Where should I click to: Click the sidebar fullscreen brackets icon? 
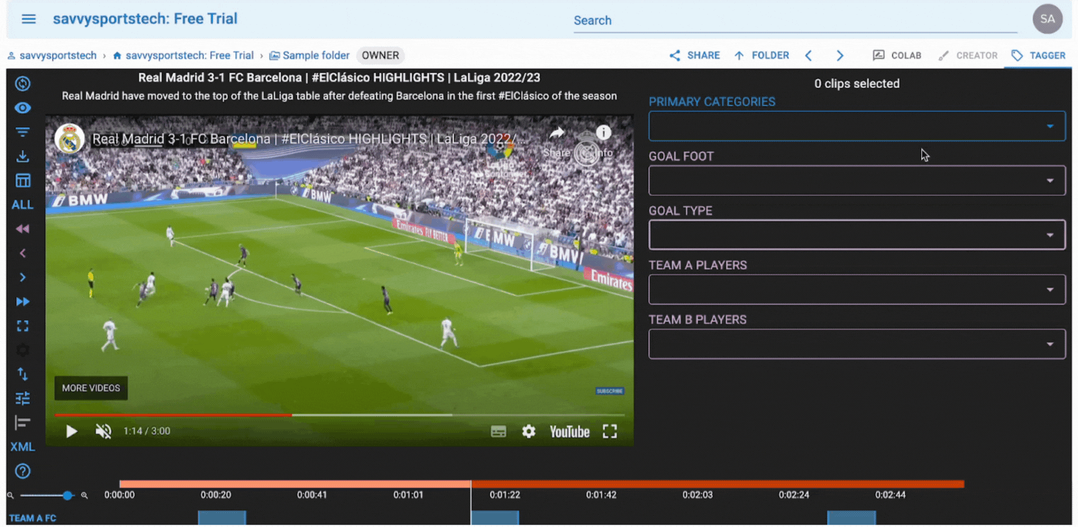(x=22, y=326)
